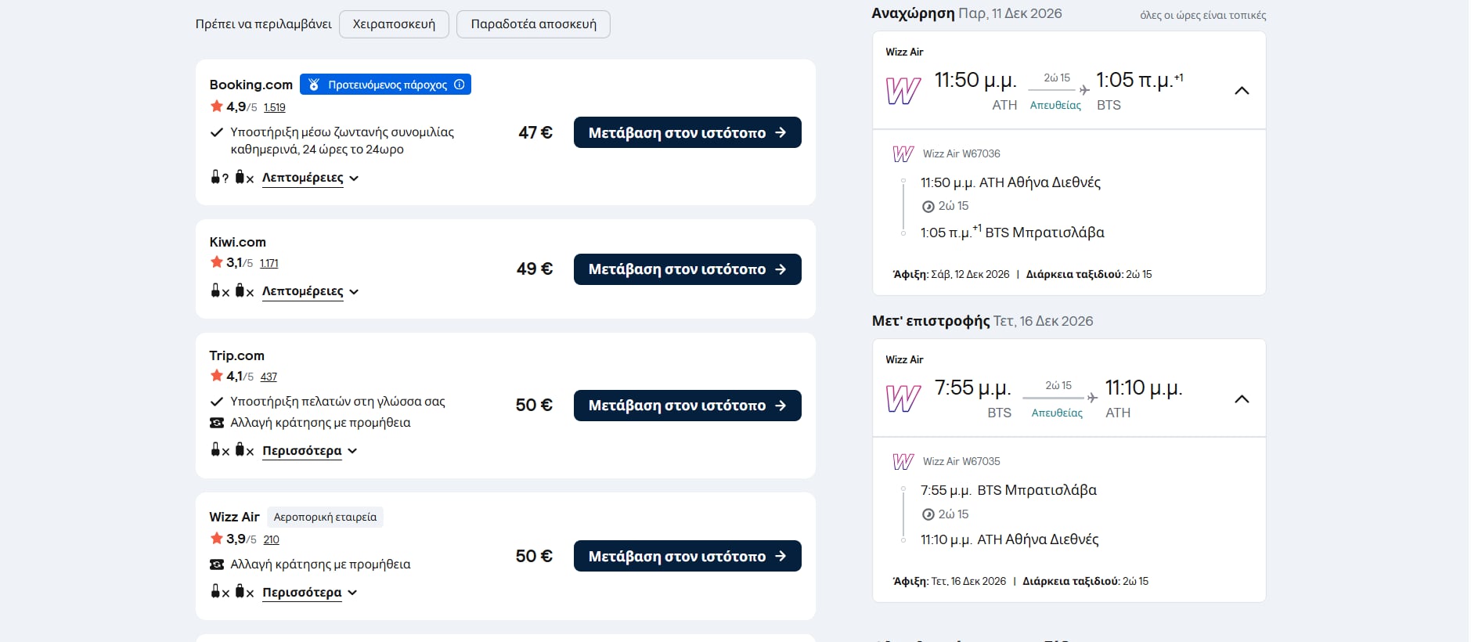The image size is (1471, 642).
Task: Go to Booking.com site for 47 € offer
Action: point(687,132)
